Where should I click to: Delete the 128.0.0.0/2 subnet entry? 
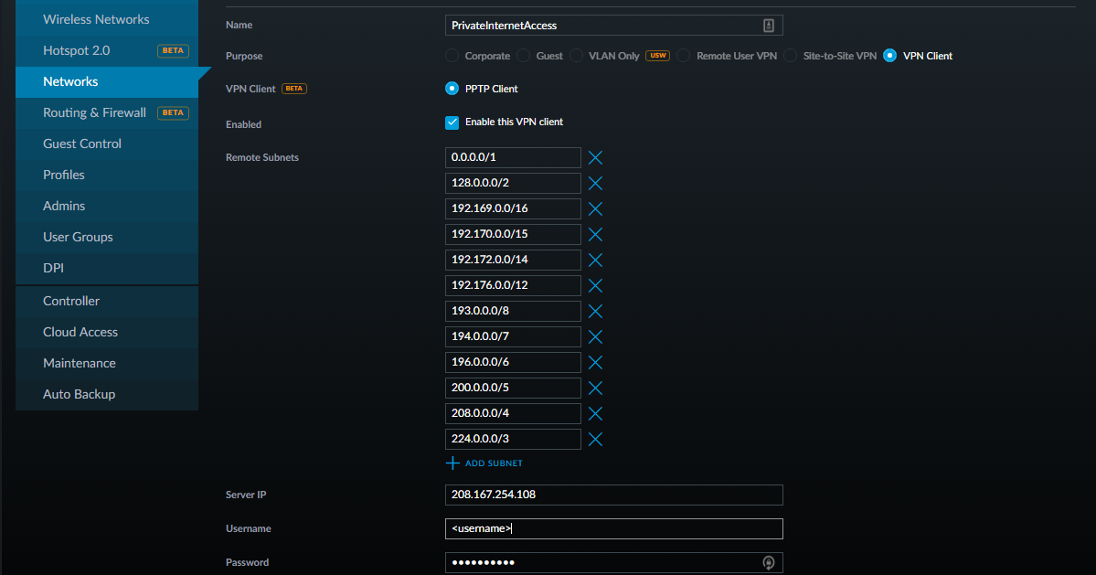[x=595, y=183]
